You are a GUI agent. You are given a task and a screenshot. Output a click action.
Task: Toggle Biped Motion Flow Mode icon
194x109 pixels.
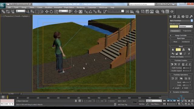pyautogui.click(x=183, y=50)
